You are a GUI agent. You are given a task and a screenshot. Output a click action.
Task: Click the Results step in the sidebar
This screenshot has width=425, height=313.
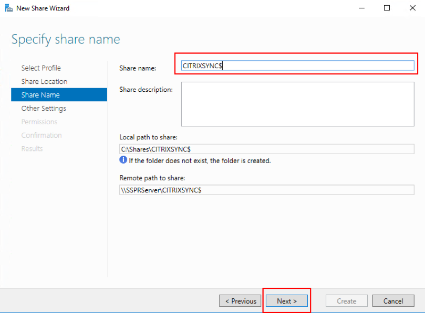(x=32, y=149)
